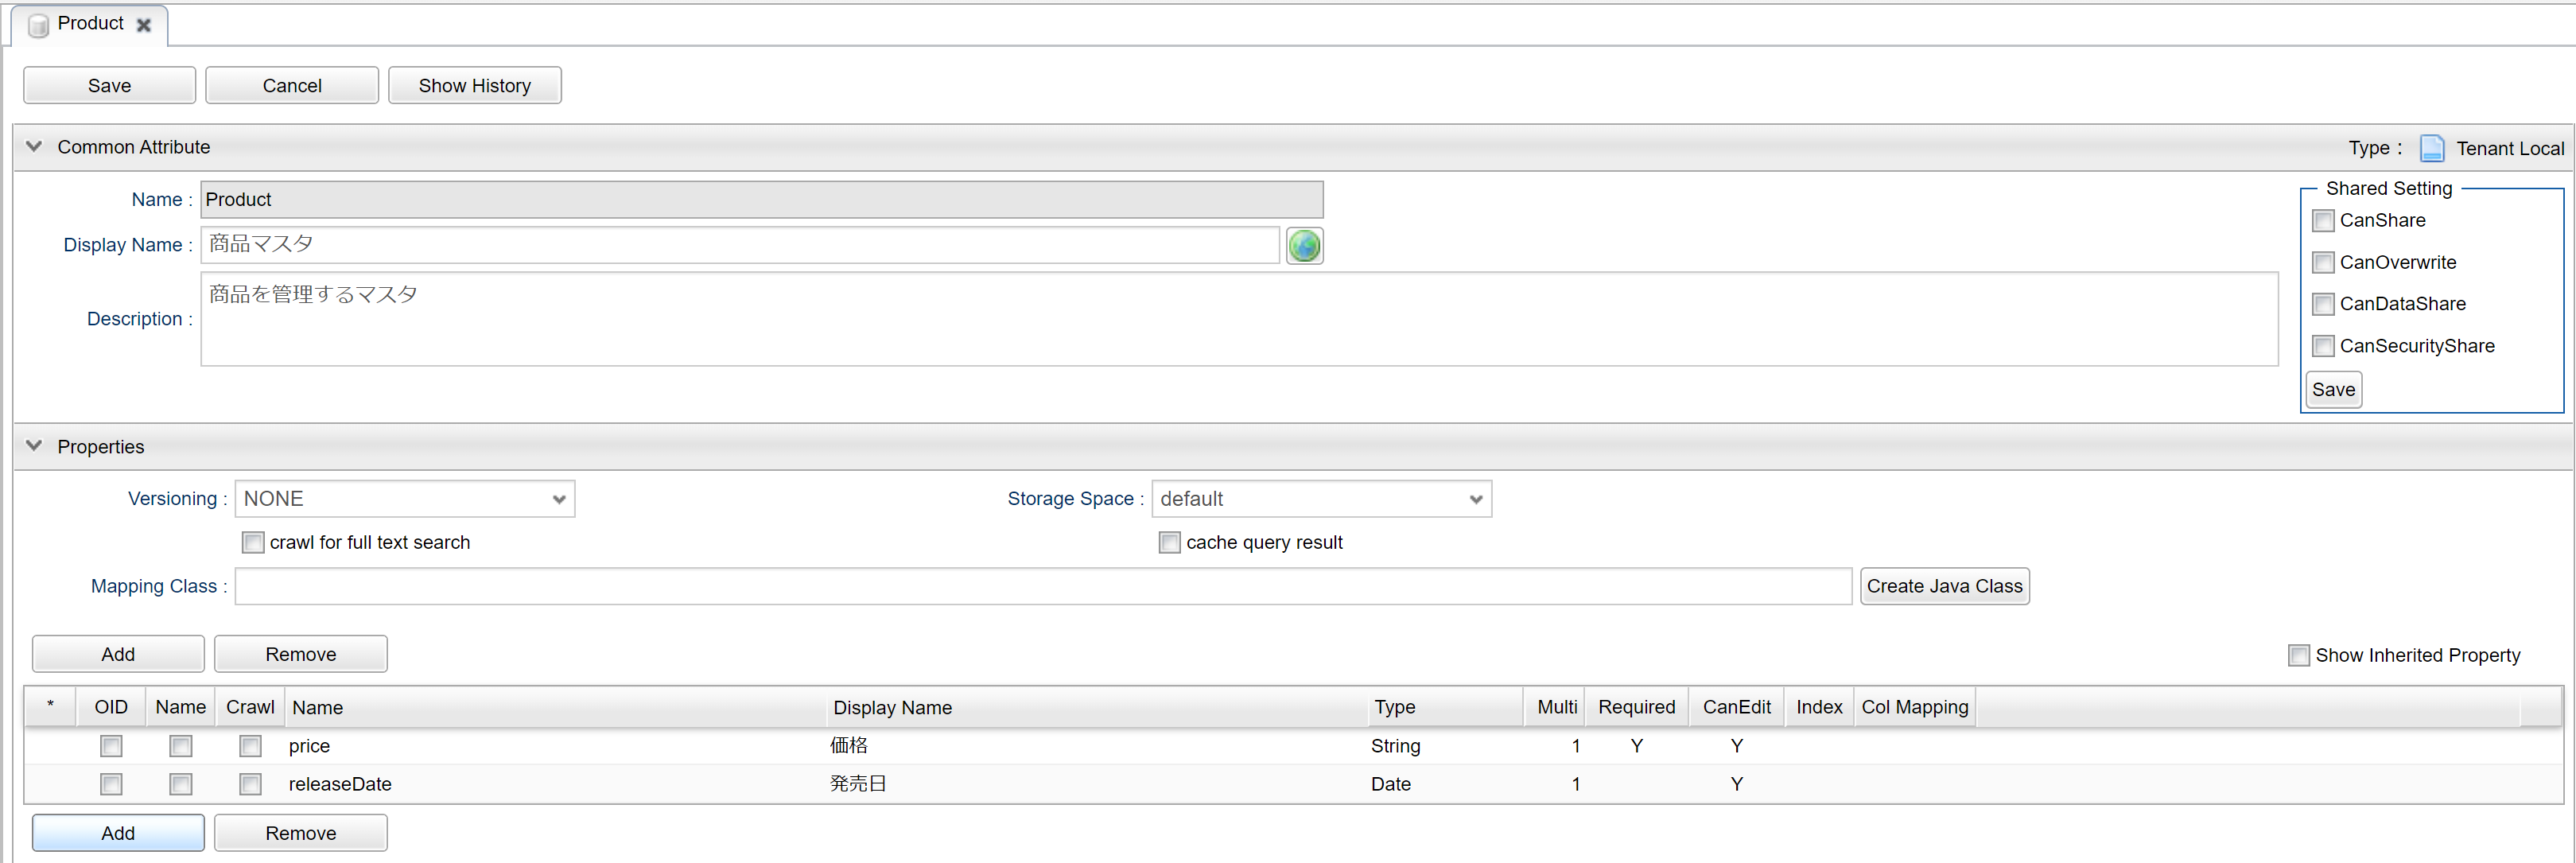Collapse the Common Attribute section
Image resolution: width=2576 pixels, height=863 pixels.
(34, 146)
